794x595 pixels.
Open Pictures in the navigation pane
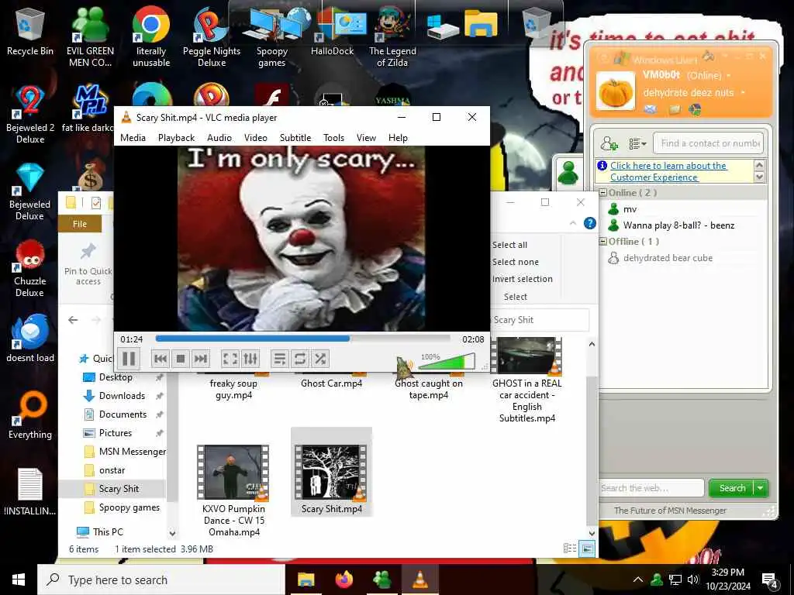(x=116, y=433)
